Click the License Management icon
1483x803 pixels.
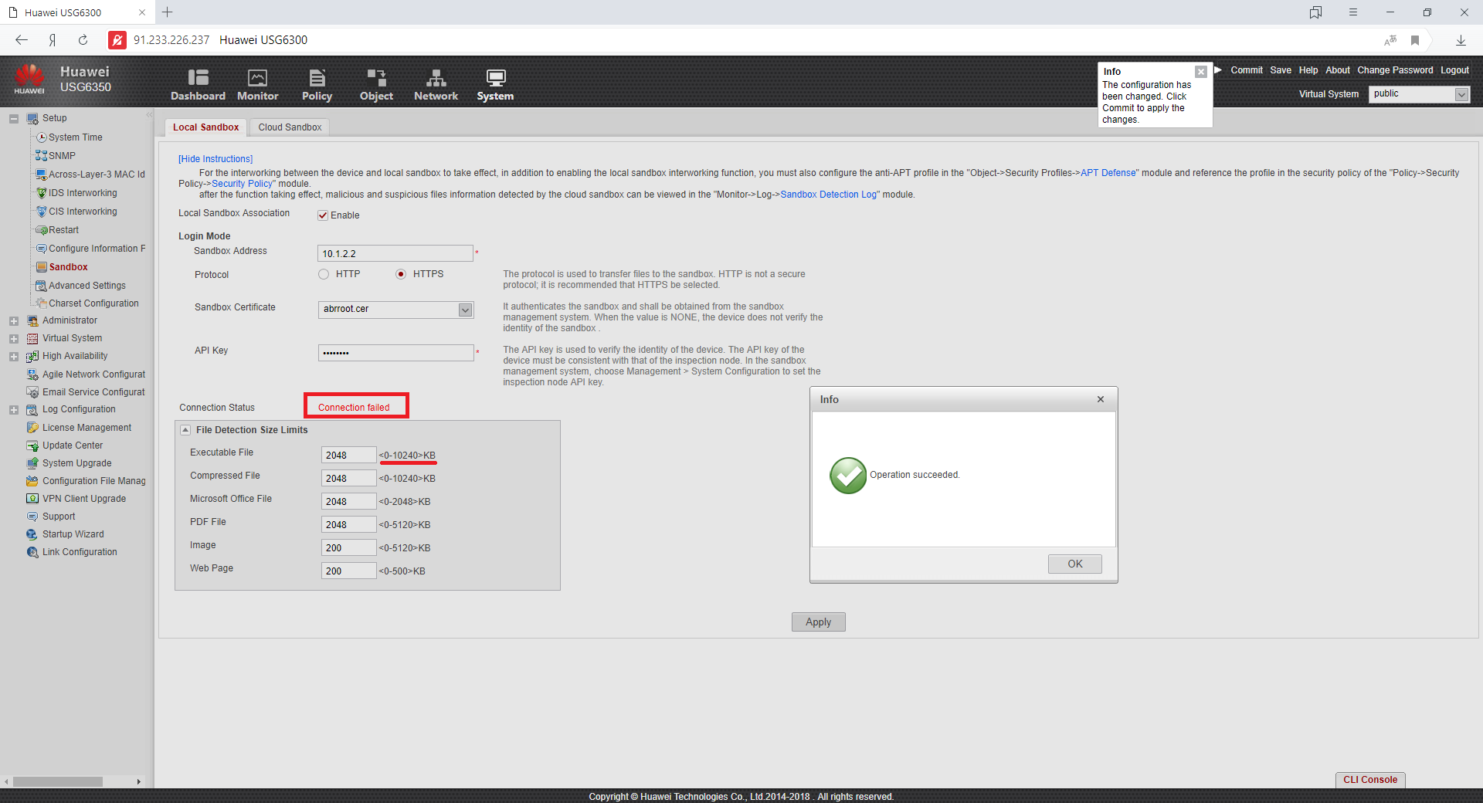point(32,428)
